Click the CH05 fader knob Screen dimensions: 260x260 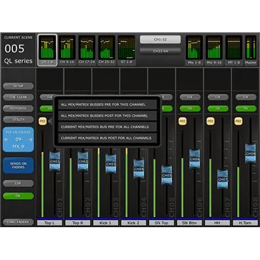pos(167,175)
